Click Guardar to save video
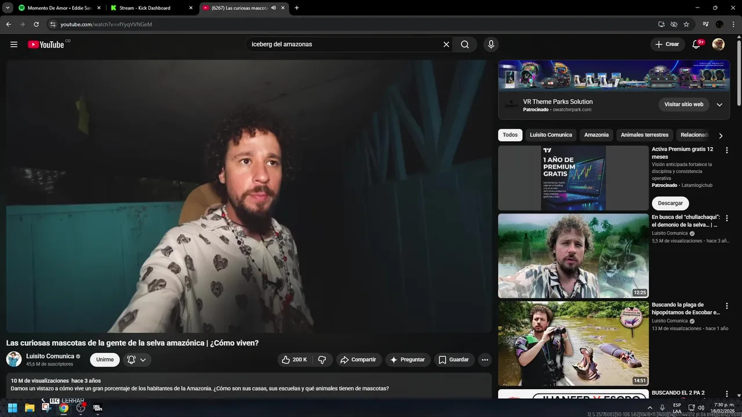The height and width of the screenshot is (417, 742). coord(454,360)
